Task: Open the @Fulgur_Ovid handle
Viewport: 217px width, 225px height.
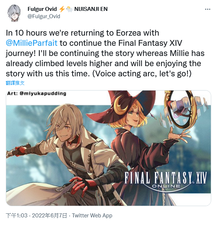Action: [x=44, y=16]
